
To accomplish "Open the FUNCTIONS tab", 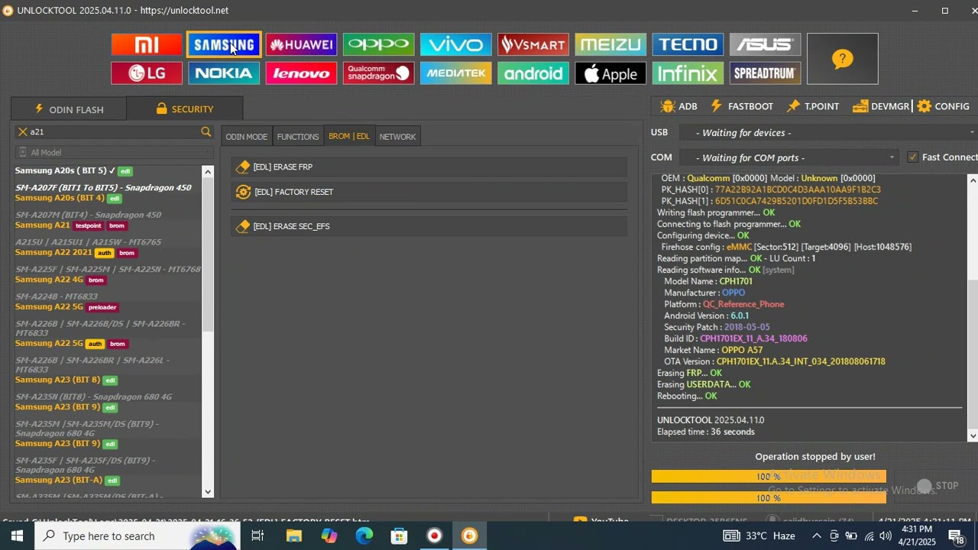I will (298, 137).
